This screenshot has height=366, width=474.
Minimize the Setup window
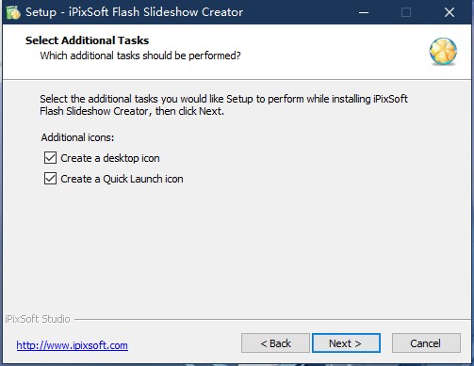(x=364, y=12)
